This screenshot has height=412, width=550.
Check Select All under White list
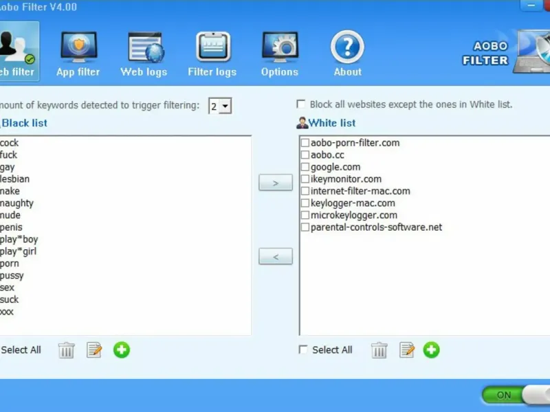pos(302,350)
